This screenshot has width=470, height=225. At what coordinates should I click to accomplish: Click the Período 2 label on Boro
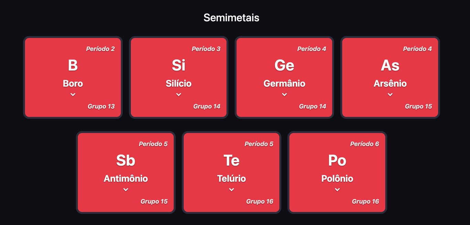[100, 48]
